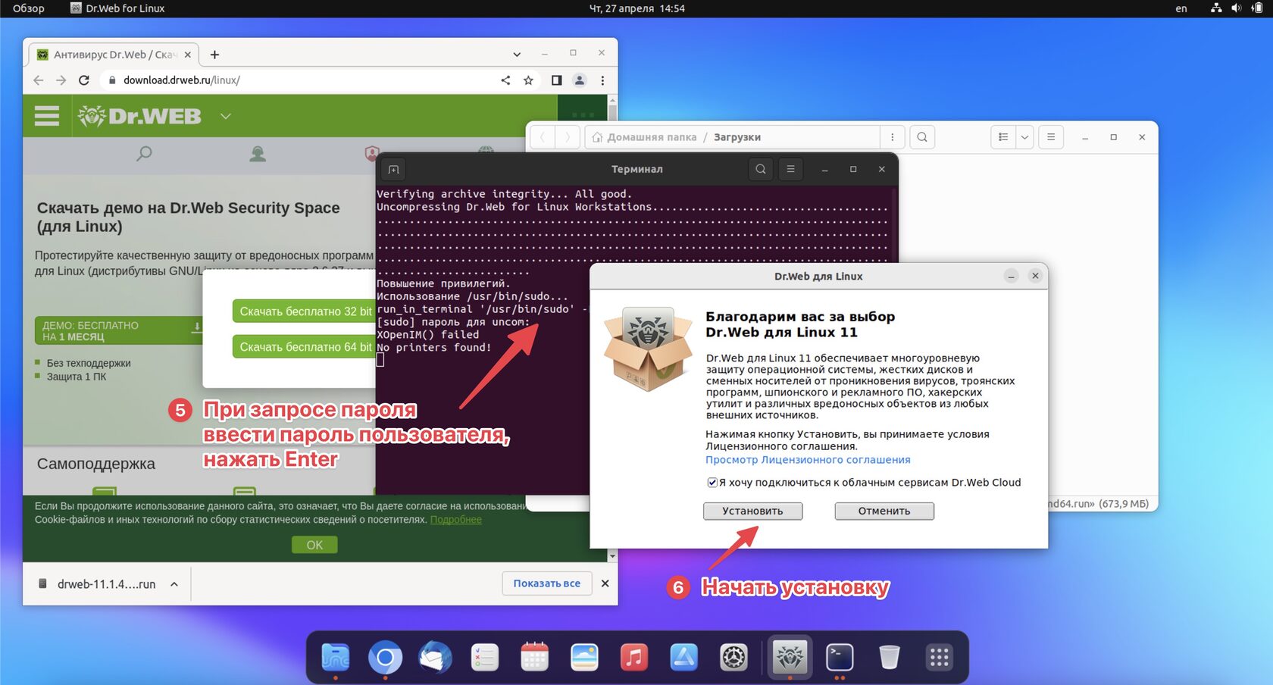
Task: Open path options three-dot in Files
Action: pos(892,137)
